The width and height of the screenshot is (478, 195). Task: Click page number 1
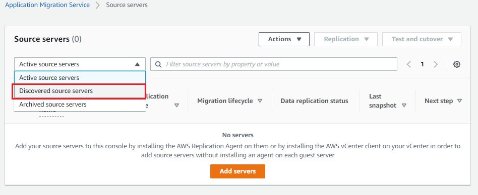click(x=422, y=64)
